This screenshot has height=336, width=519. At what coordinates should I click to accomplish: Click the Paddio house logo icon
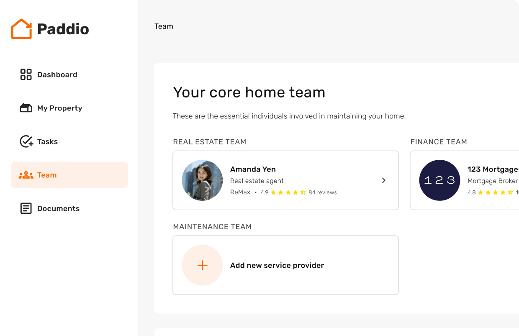(x=21, y=29)
